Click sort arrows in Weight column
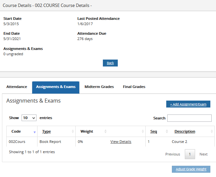Image resolution: width=216 pixels, height=177 pixels. coord(106,132)
